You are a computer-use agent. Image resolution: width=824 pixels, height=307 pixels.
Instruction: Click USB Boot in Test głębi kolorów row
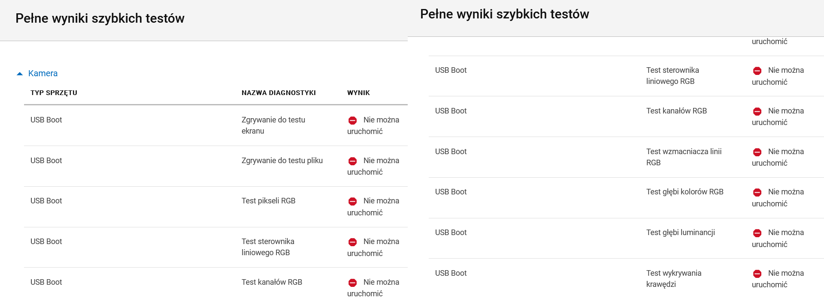tap(451, 192)
